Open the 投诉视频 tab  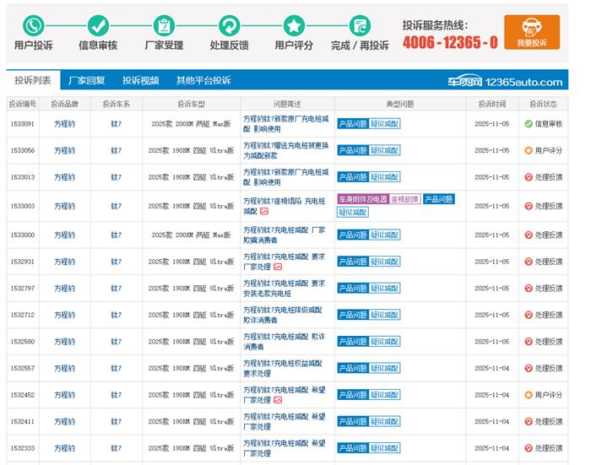[140, 81]
